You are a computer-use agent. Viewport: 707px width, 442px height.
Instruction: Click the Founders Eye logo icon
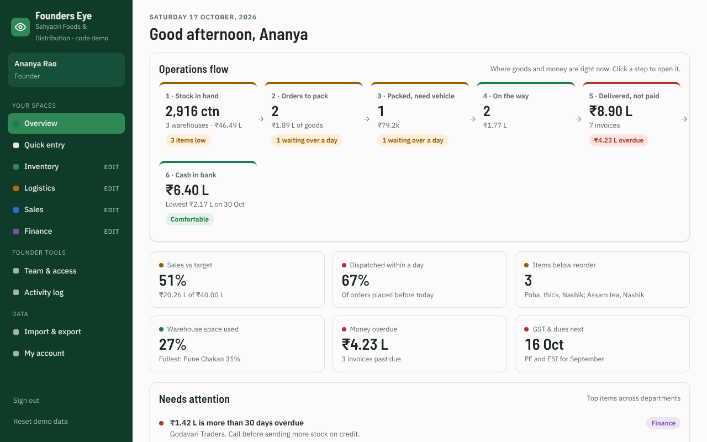[x=20, y=27]
